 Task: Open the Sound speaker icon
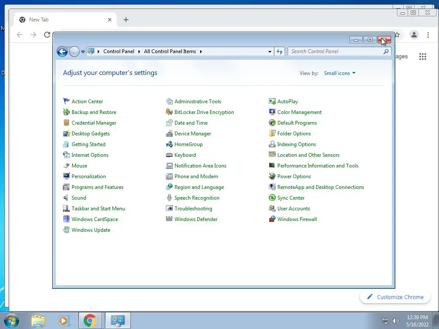coord(66,197)
